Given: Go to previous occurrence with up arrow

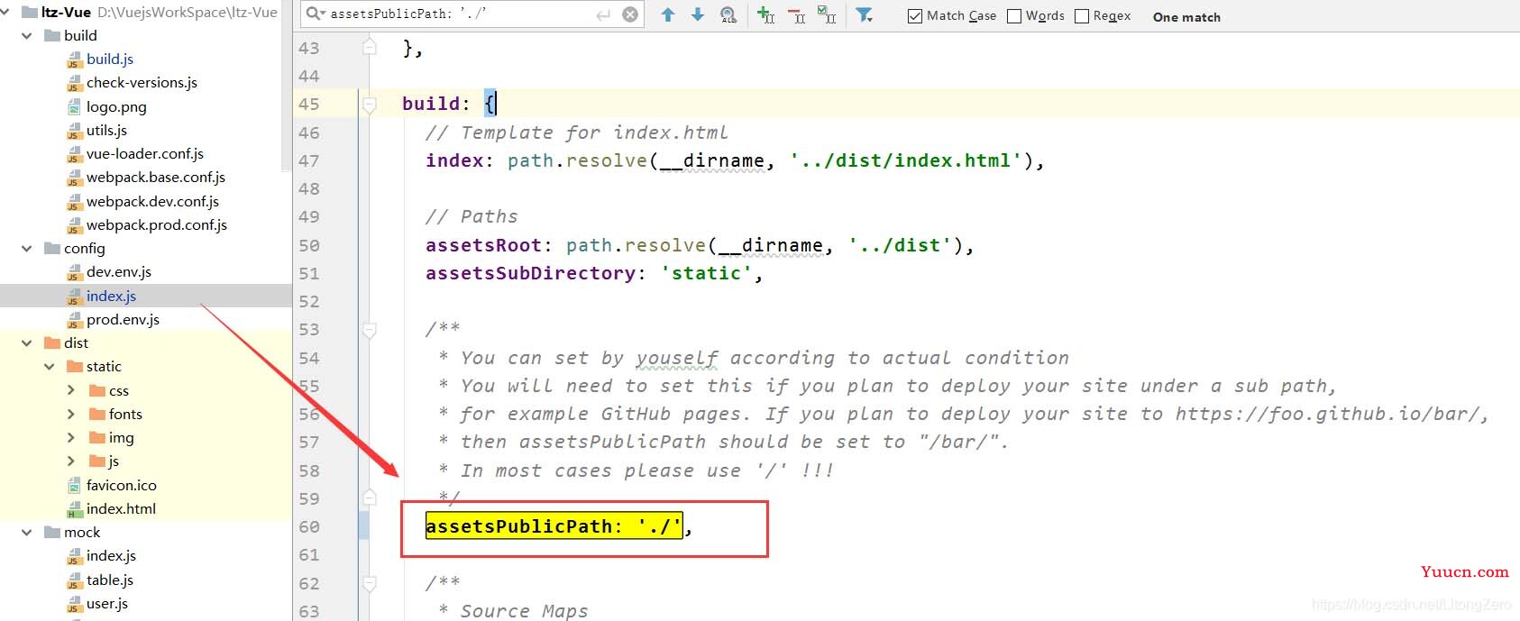Looking at the screenshot, I should (668, 14).
